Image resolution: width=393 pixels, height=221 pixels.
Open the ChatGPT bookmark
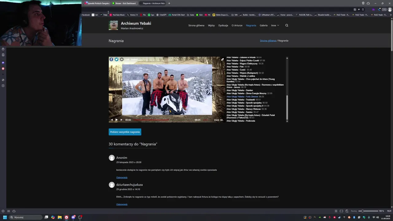coord(161,15)
